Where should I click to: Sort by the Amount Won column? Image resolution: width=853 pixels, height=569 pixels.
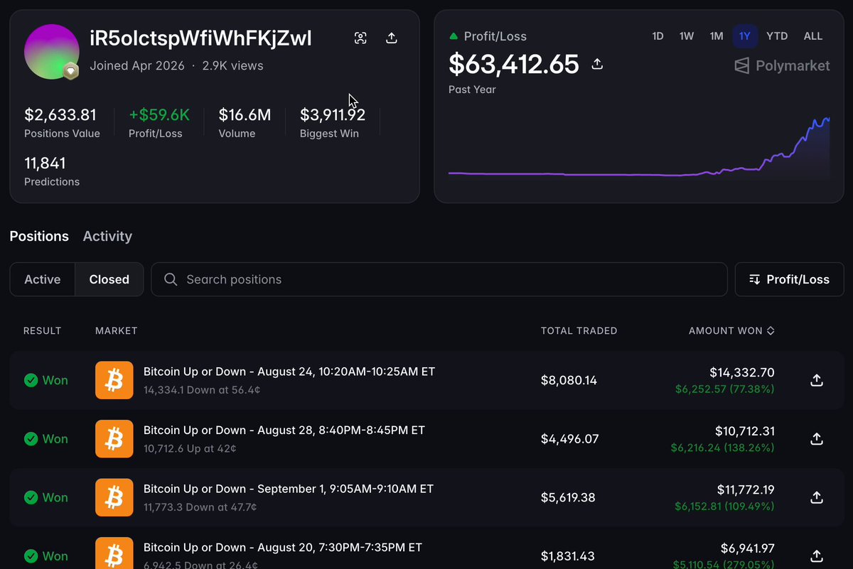click(x=731, y=331)
